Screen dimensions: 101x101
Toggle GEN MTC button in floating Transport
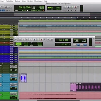coord(52,40)
